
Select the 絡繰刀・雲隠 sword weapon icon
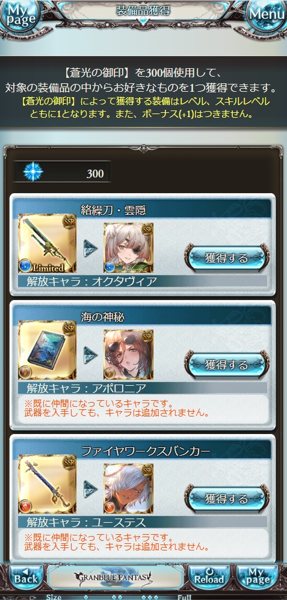(x=47, y=243)
